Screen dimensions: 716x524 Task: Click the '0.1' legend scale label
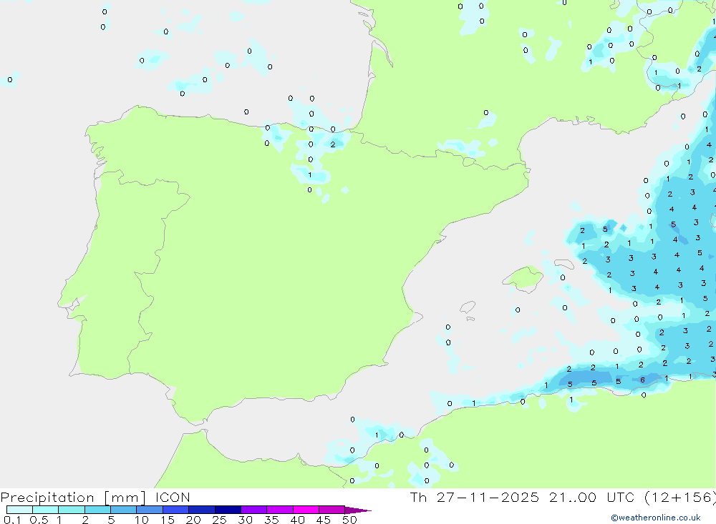pyautogui.click(x=12, y=520)
